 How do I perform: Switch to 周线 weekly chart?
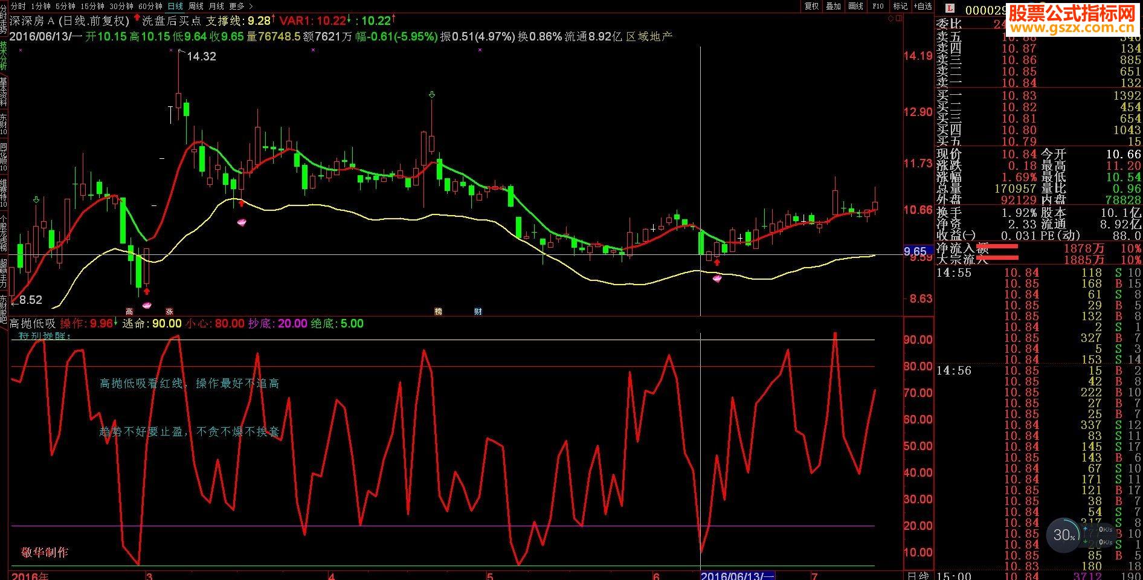tap(196, 6)
